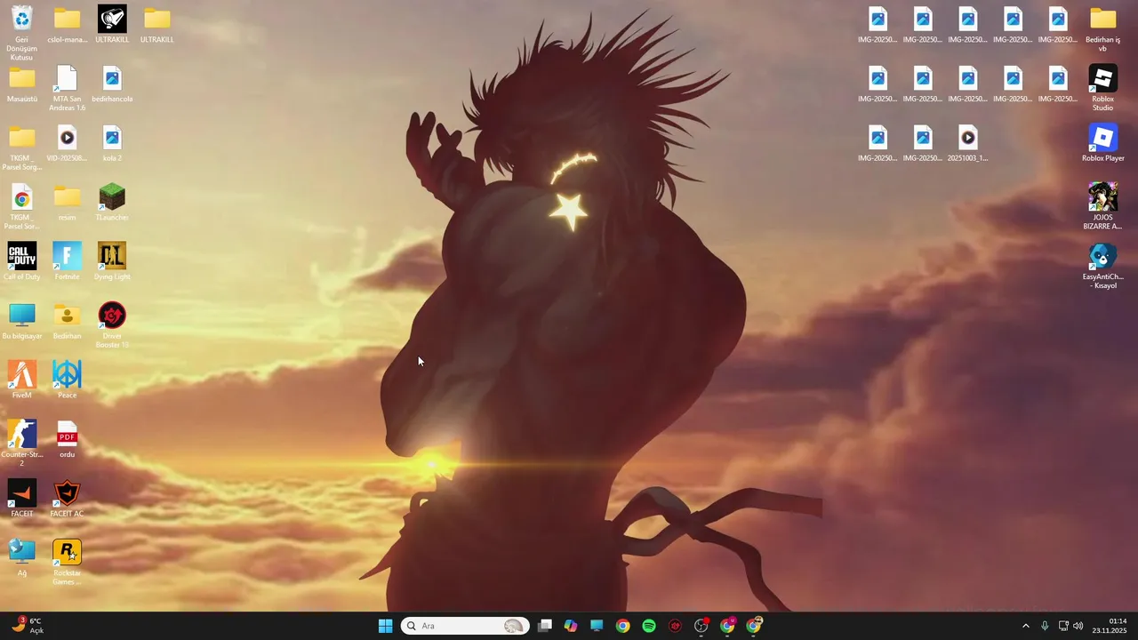This screenshot has width=1138, height=640.
Task: Launch FACEIT AC anti-cheat
Action: tap(67, 499)
